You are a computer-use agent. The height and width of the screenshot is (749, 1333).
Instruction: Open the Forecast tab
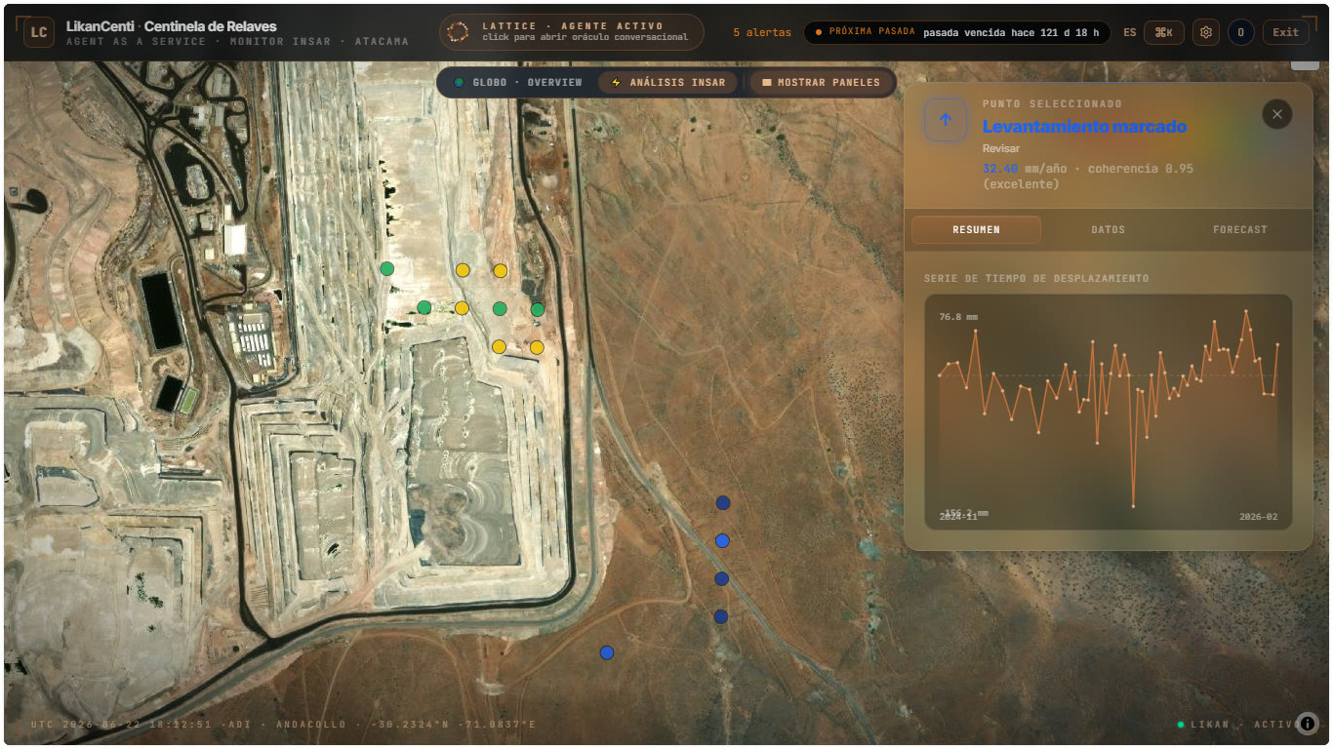pyautogui.click(x=1240, y=230)
